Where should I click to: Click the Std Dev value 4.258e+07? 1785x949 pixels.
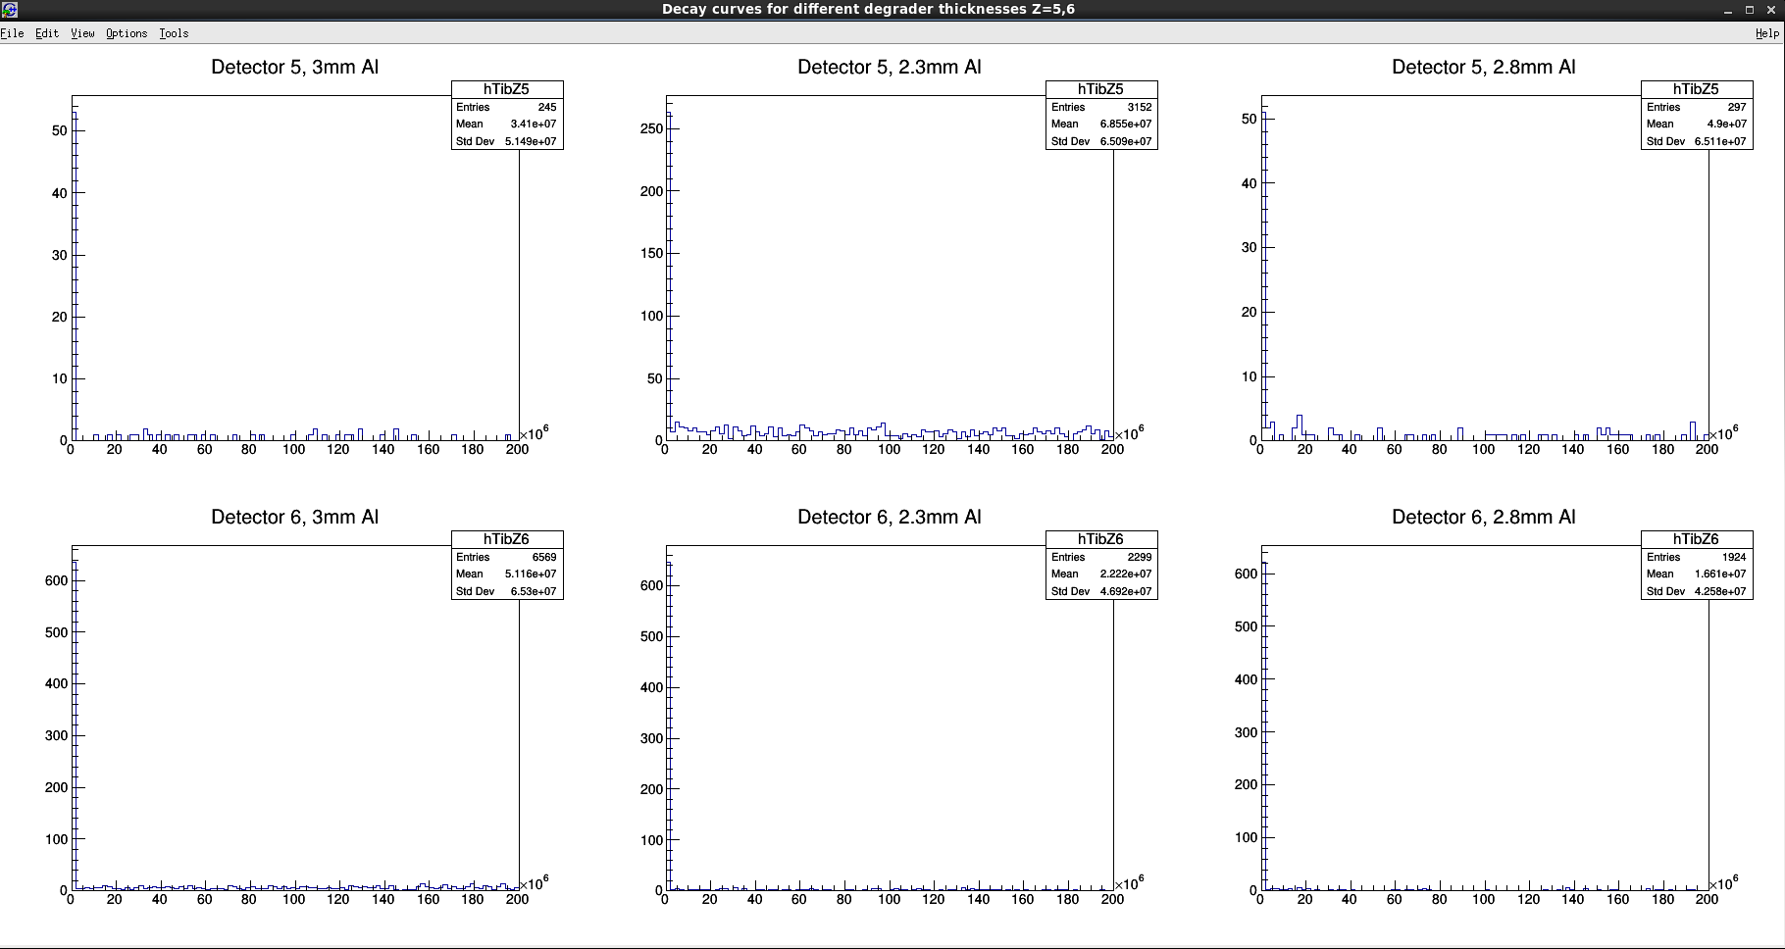pyautogui.click(x=1720, y=591)
